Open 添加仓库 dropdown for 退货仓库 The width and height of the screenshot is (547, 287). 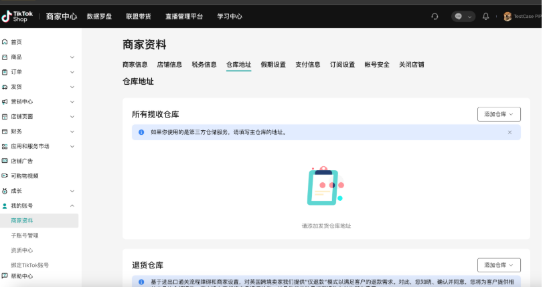(499, 265)
